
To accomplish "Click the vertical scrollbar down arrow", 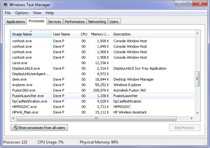I will (197, 113).
